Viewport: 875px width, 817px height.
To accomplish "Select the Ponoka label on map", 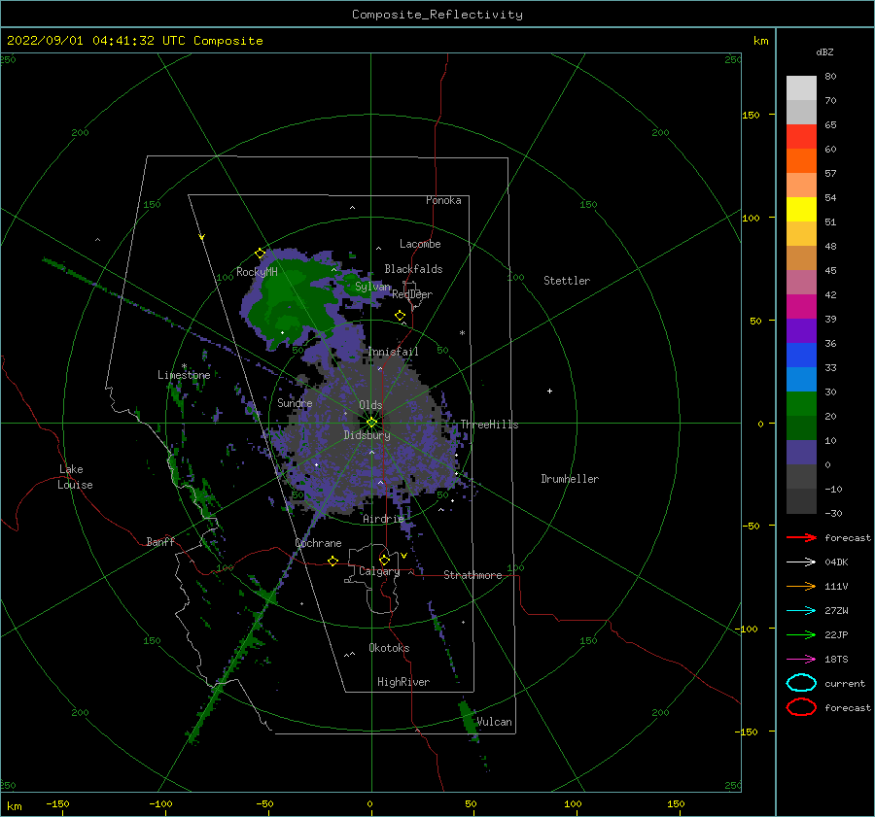I will tap(443, 200).
